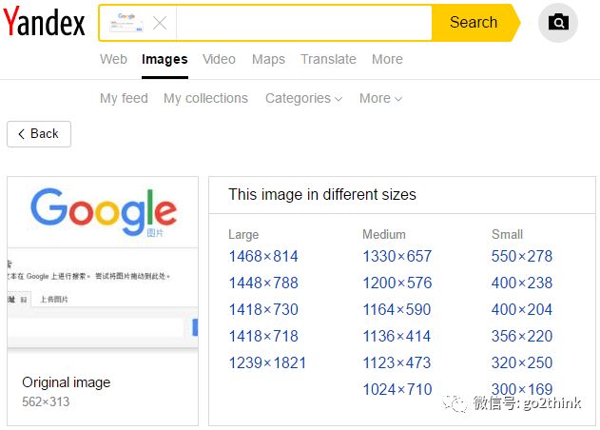Click the 'Large' column label
This screenshot has width=600, height=430.
point(243,234)
